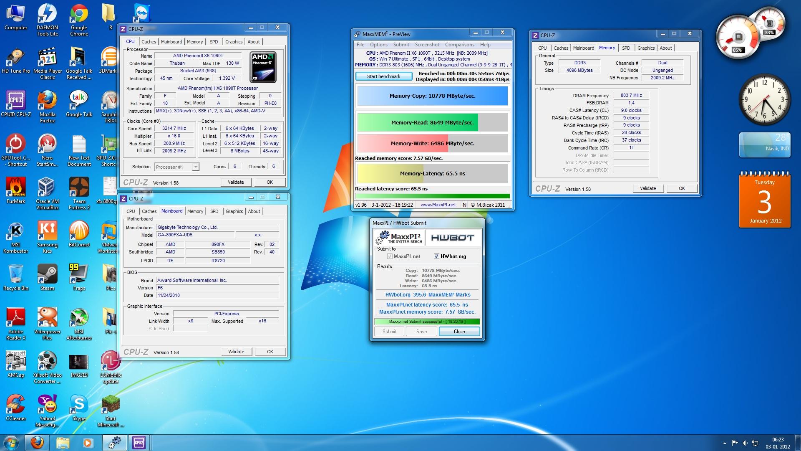This screenshot has height=451, width=801.
Task: Click the calendar gadget showing January 2012
Action: click(765, 200)
